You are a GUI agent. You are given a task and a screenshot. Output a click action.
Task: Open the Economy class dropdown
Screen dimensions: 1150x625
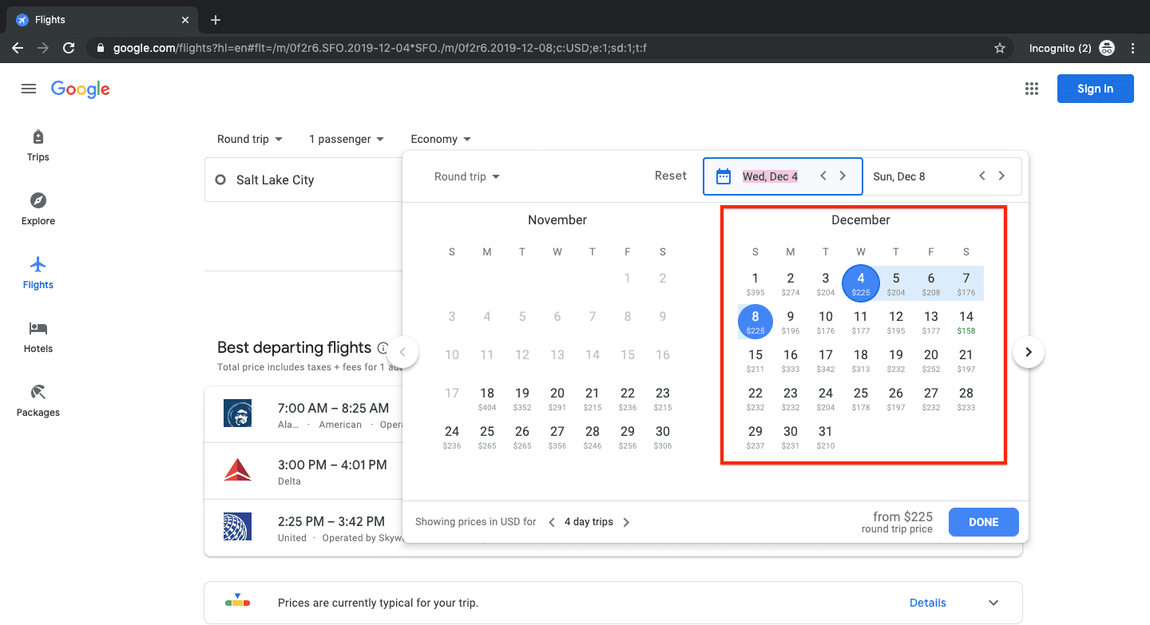tap(441, 139)
